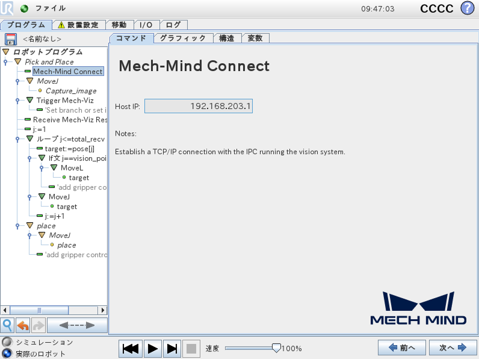Click the dashed double-arrow move button
Viewport: 479px width, 359px height.
(77, 325)
